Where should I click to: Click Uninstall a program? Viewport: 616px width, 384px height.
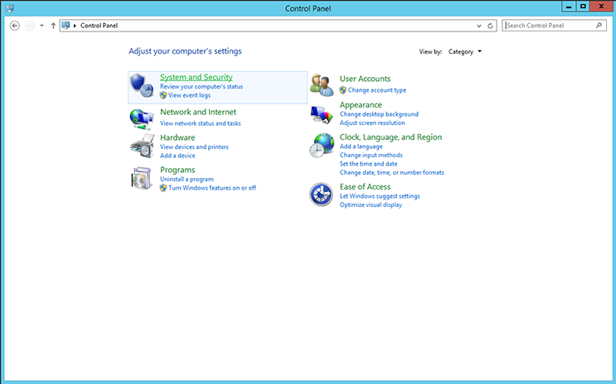point(187,180)
